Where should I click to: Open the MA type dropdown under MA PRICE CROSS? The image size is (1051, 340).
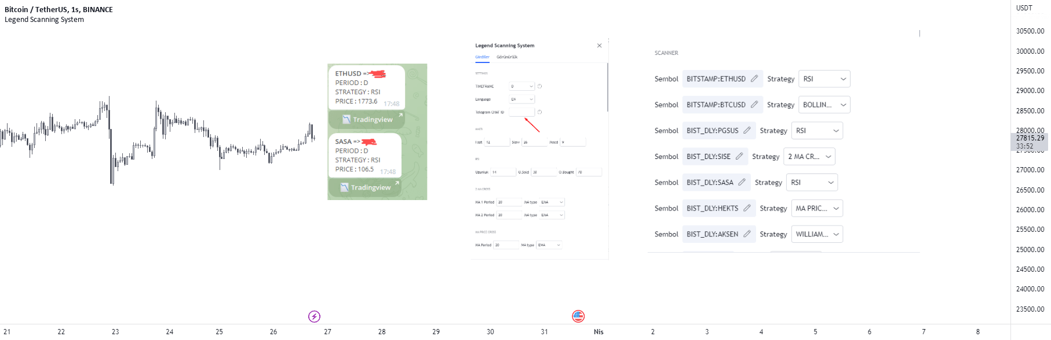click(x=549, y=245)
